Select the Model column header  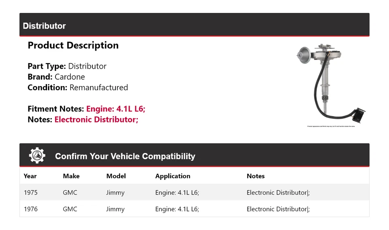click(116, 176)
